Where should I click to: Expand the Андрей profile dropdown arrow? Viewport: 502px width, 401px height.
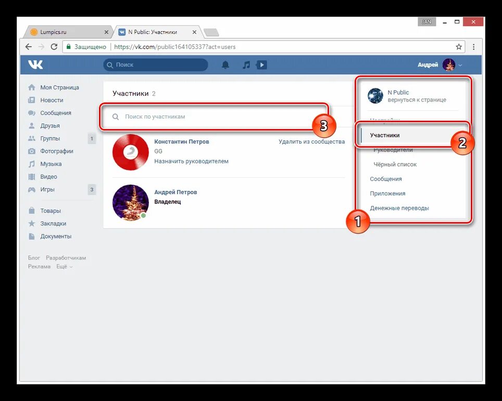coord(460,65)
